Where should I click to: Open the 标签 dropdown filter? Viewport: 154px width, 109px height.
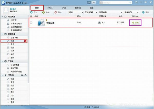point(76,12)
